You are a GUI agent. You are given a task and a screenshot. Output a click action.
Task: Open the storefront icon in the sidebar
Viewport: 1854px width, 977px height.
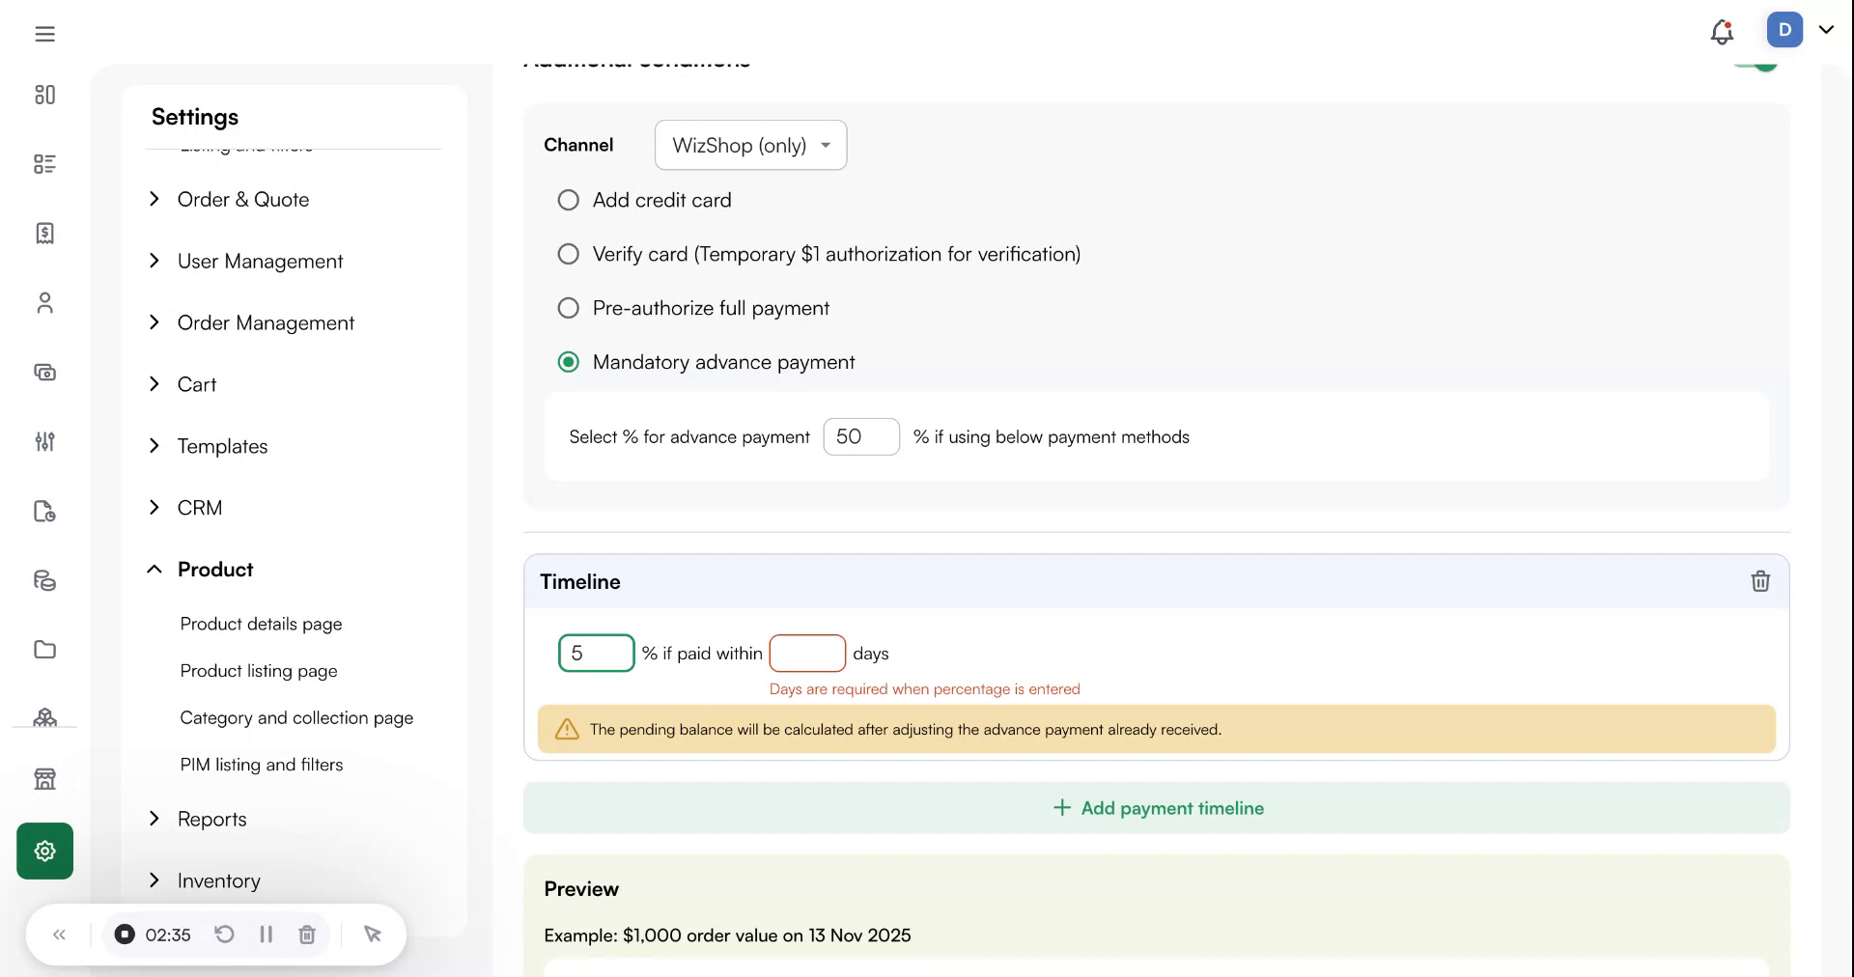[44, 779]
